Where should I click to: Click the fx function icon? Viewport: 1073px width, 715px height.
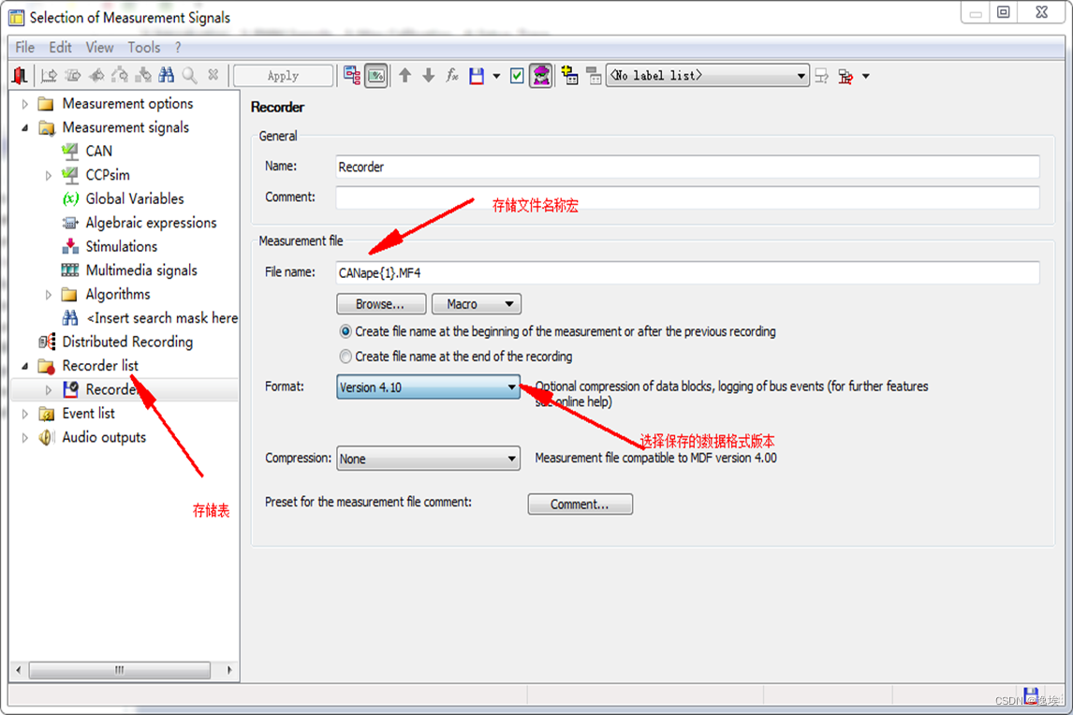(x=451, y=75)
